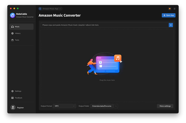Click the 'Output Folder' label
Image resolution: width=186 pixels, height=123 pixels.
tap(84, 106)
